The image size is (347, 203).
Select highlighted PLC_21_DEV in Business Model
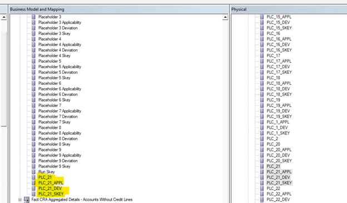click(x=50, y=188)
